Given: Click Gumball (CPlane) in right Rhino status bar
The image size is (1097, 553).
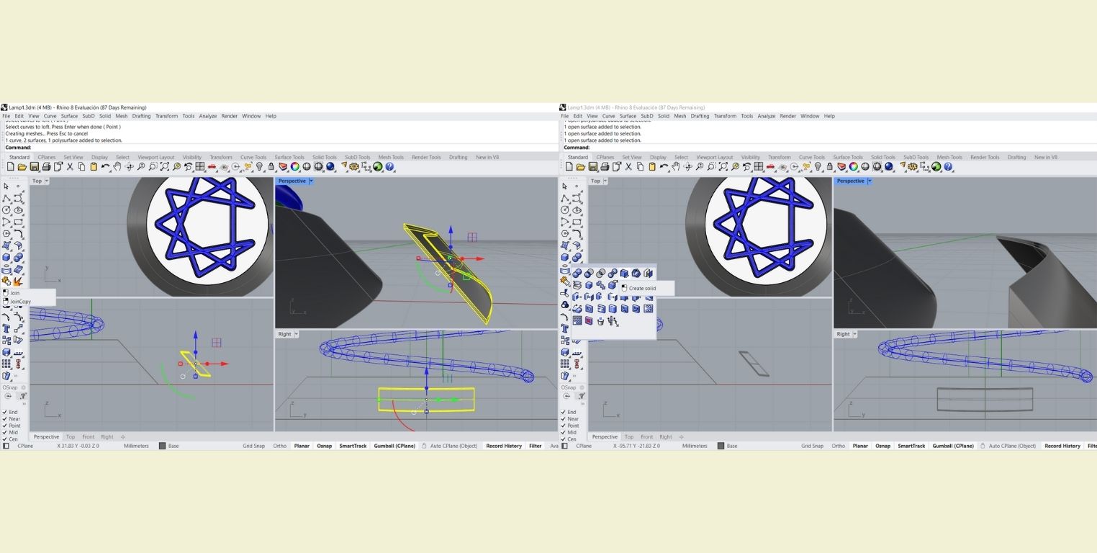Looking at the screenshot, I should (x=953, y=446).
